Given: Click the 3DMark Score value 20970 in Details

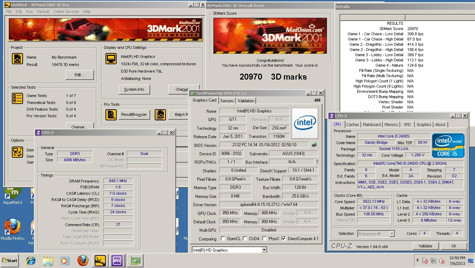Looking at the screenshot, I should [x=412, y=29].
